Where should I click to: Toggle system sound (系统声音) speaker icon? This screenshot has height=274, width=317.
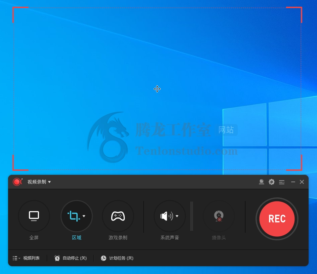point(167,216)
